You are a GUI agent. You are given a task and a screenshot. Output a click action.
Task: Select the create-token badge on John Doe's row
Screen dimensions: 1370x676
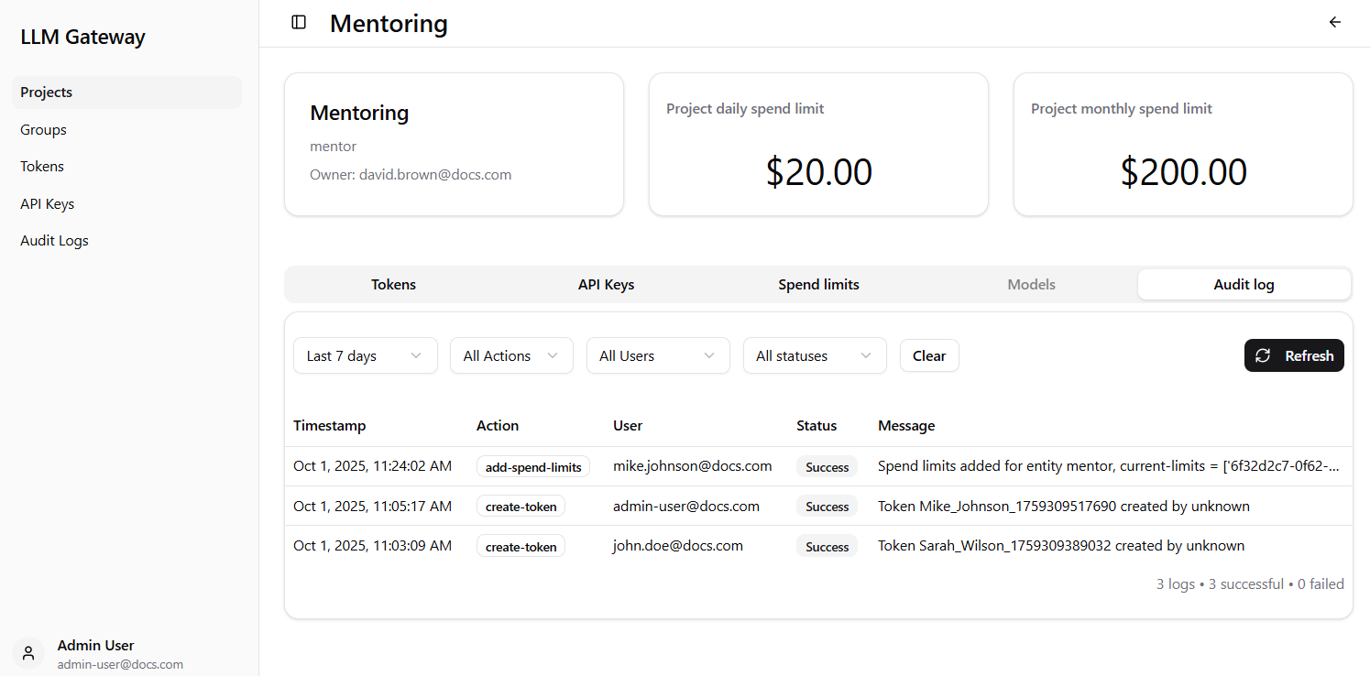point(521,545)
